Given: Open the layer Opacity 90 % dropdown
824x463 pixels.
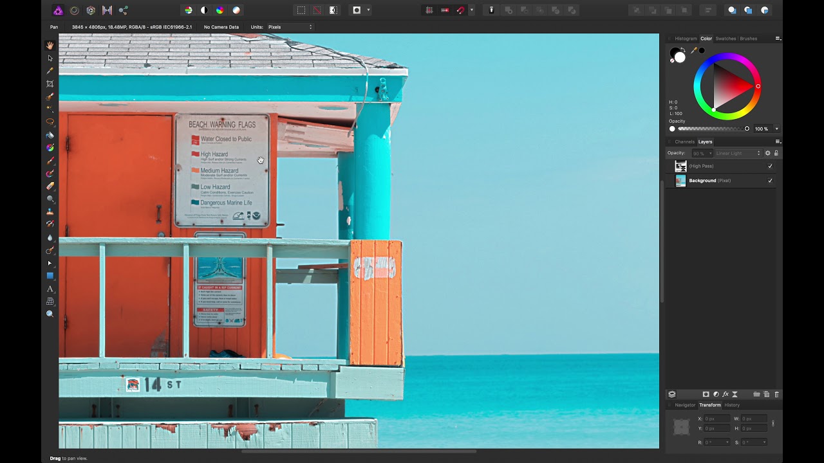Looking at the screenshot, I should tap(702, 153).
